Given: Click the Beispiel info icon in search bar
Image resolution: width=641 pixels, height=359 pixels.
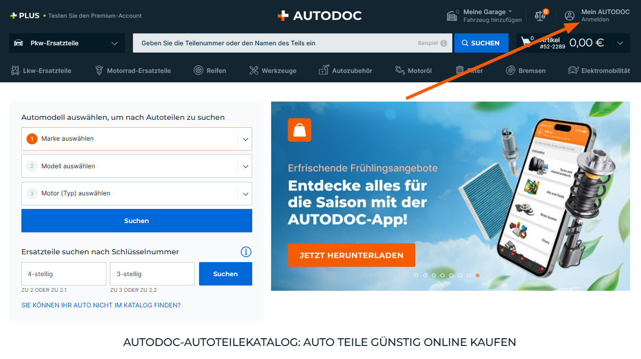Looking at the screenshot, I should (x=443, y=43).
